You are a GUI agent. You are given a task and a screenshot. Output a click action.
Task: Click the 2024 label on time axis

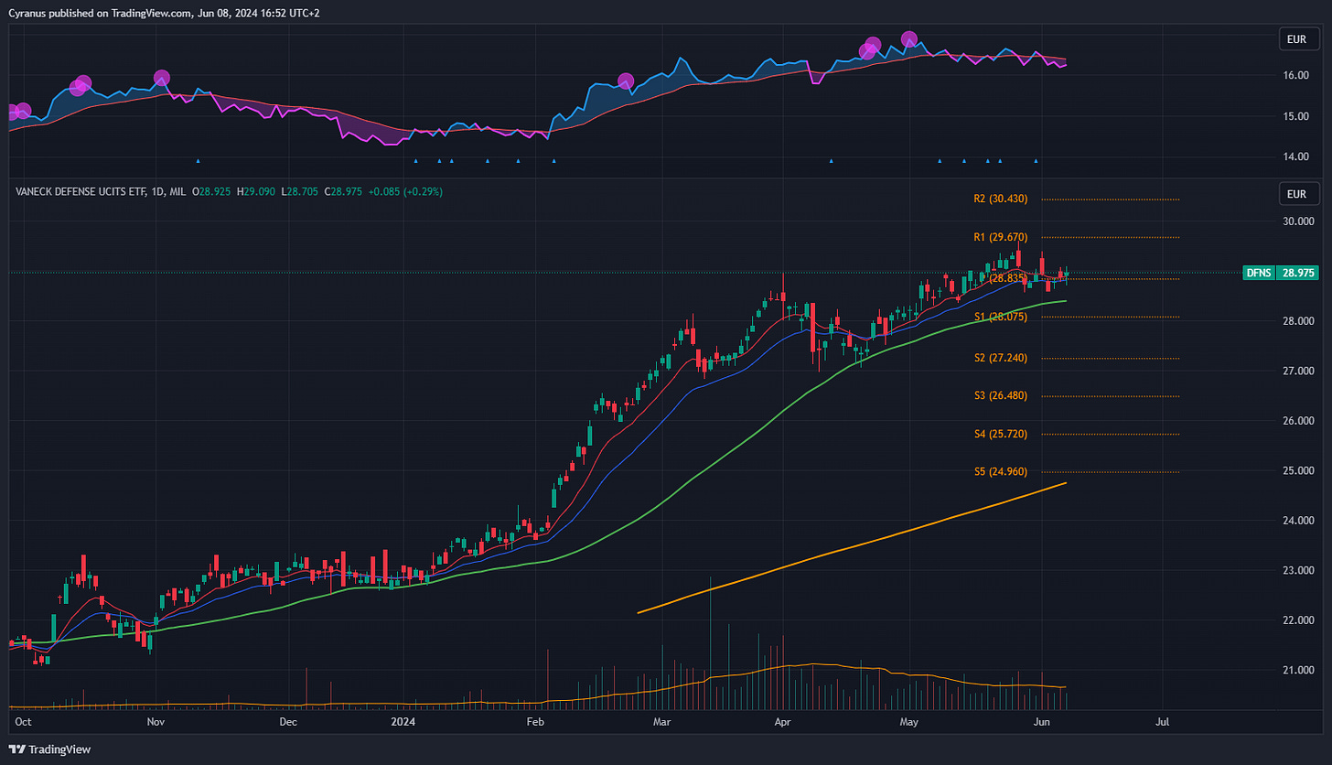coord(403,721)
